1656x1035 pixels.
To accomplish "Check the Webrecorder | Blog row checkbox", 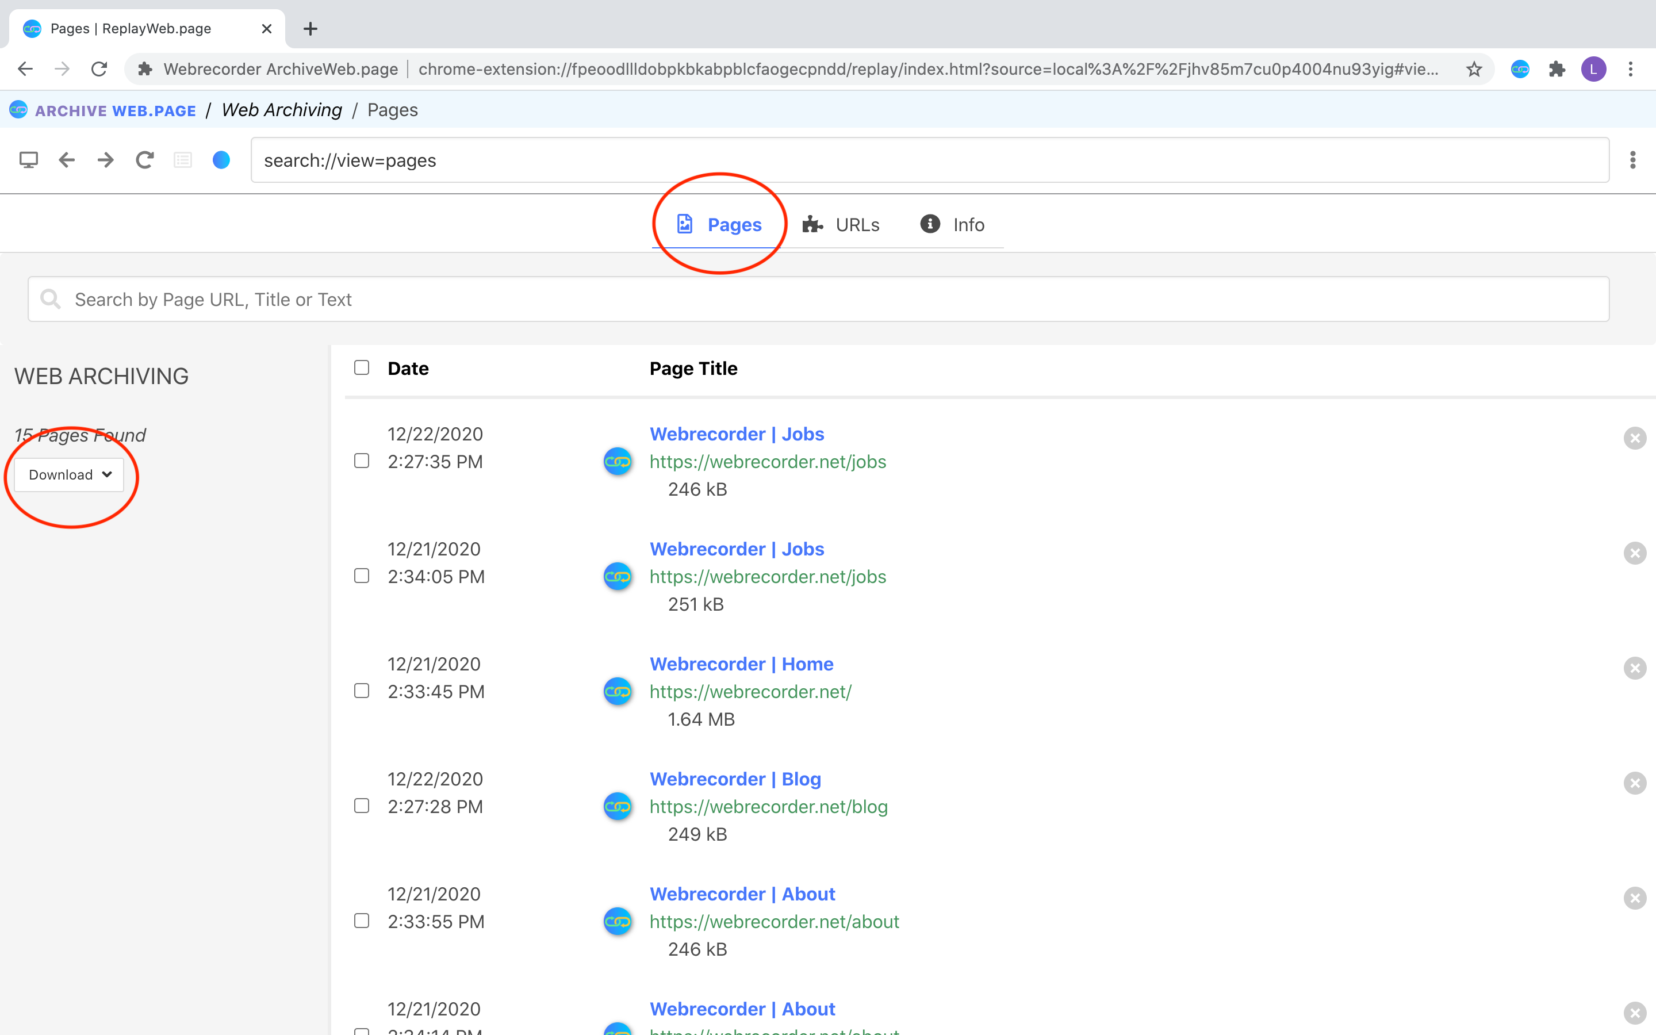I will (x=361, y=806).
